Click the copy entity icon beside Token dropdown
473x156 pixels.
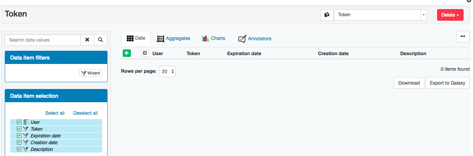(x=327, y=15)
